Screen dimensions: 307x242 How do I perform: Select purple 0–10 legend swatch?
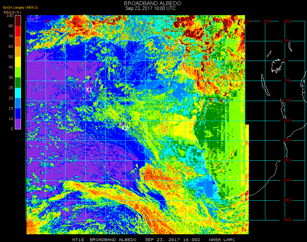click(x=18, y=124)
